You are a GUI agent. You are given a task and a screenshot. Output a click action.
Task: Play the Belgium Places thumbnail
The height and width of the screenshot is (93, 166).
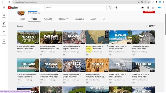74,37
